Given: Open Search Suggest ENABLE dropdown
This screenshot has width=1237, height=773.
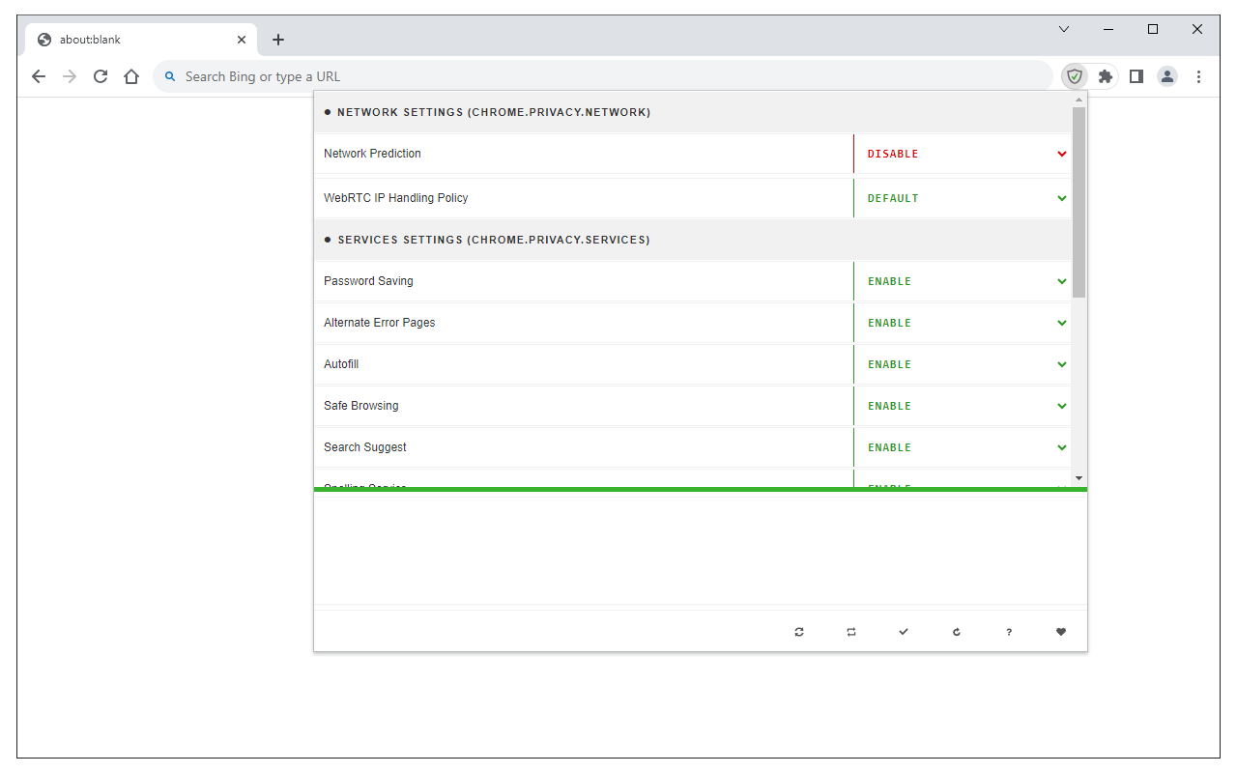Looking at the screenshot, I should coord(963,447).
